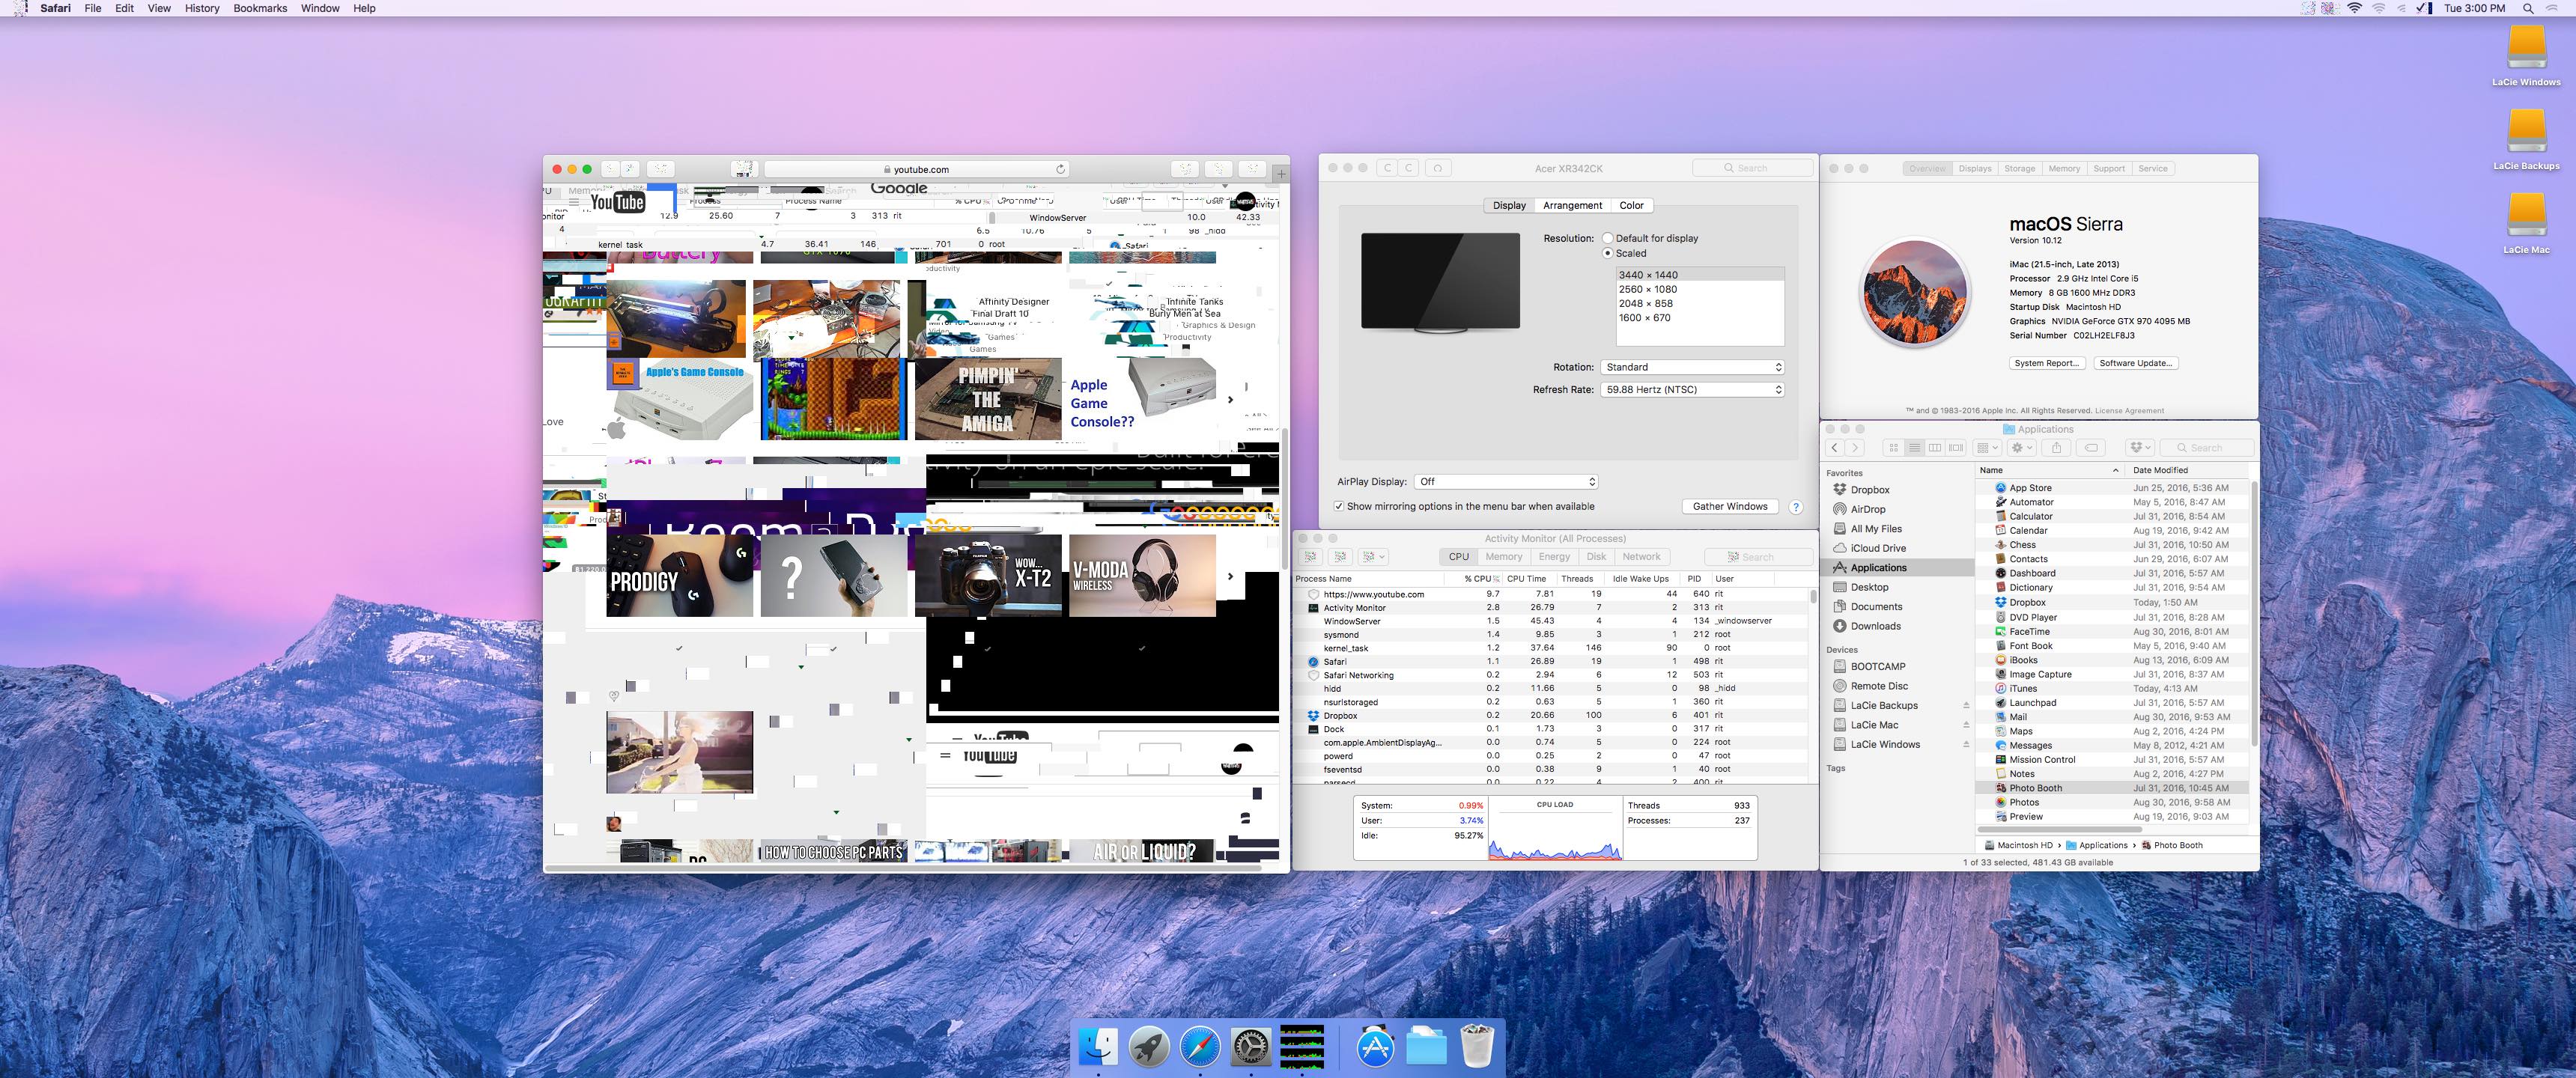
Task: Open the blue folder stack in Dock
Action: 1426,1047
